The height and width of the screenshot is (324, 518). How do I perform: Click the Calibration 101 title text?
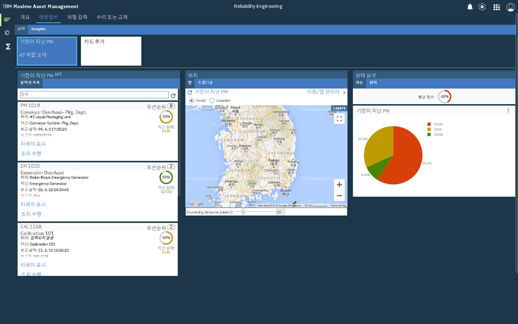[x=37, y=234]
